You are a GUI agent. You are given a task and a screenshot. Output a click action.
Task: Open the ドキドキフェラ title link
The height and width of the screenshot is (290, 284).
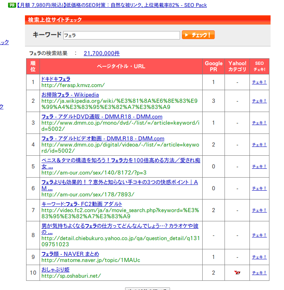tap(56, 79)
